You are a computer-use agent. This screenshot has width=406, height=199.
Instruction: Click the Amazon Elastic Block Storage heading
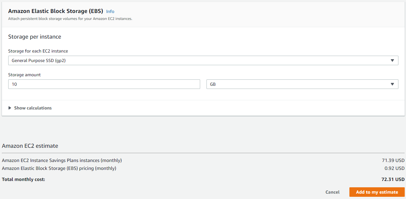pyautogui.click(x=56, y=11)
